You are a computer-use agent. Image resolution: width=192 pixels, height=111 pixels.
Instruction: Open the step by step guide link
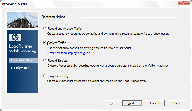(x=69, y=53)
